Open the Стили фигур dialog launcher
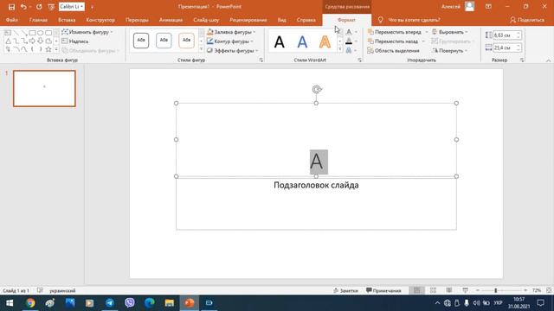The height and width of the screenshot is (311, 554). click(x=261, y=60)
